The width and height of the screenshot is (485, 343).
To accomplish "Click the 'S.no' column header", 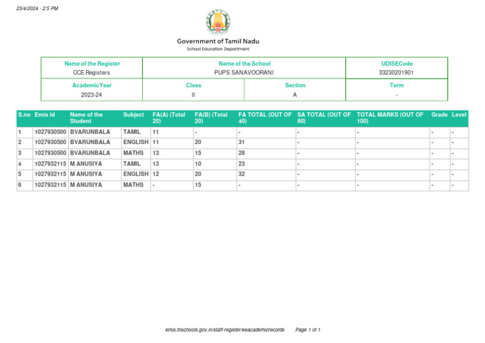I will 24,115.
